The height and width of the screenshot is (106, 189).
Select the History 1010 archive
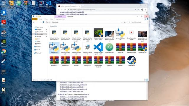click(x=87, y=61)
